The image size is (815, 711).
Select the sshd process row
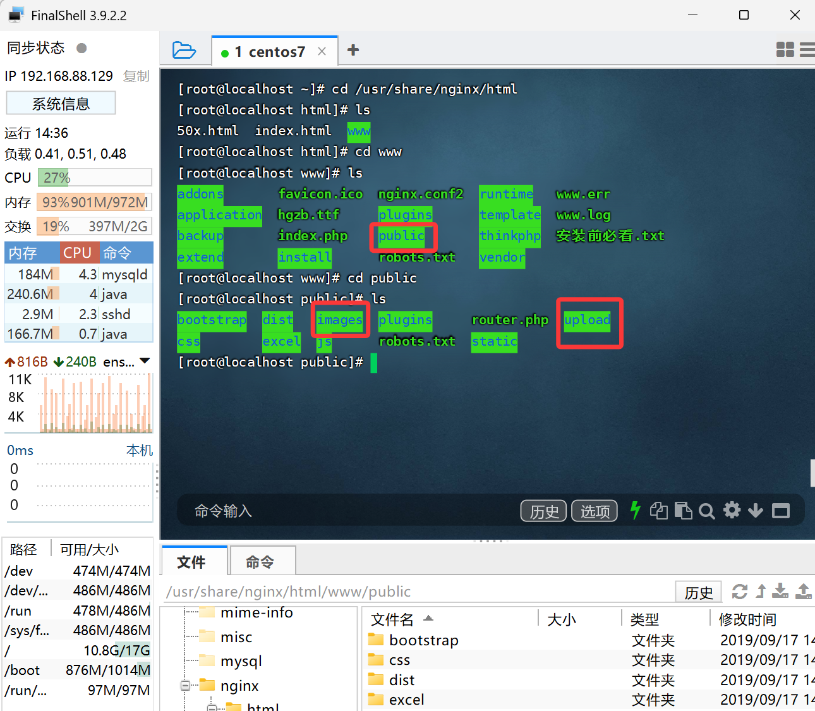tap(79, 314)
